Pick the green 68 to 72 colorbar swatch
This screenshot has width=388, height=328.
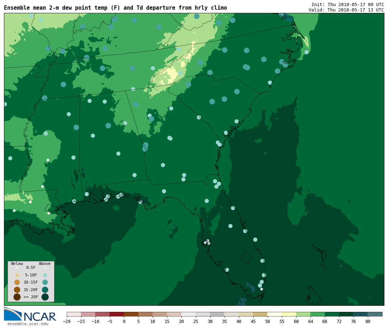pos(332,314)
